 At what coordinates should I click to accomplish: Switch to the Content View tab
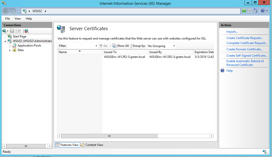pyautogui.click(x=92, y=145)
